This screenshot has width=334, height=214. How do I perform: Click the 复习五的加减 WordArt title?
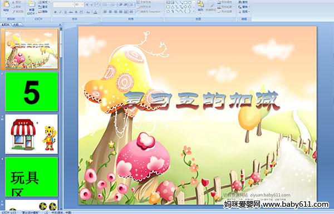(202, 101)
